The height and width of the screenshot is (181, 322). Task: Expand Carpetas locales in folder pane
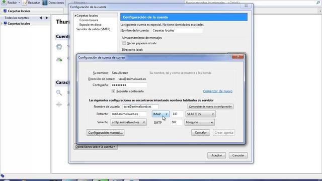click(2, 24)
